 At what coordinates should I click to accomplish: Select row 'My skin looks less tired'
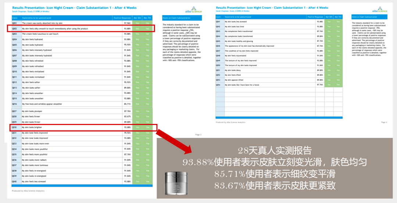279,26
